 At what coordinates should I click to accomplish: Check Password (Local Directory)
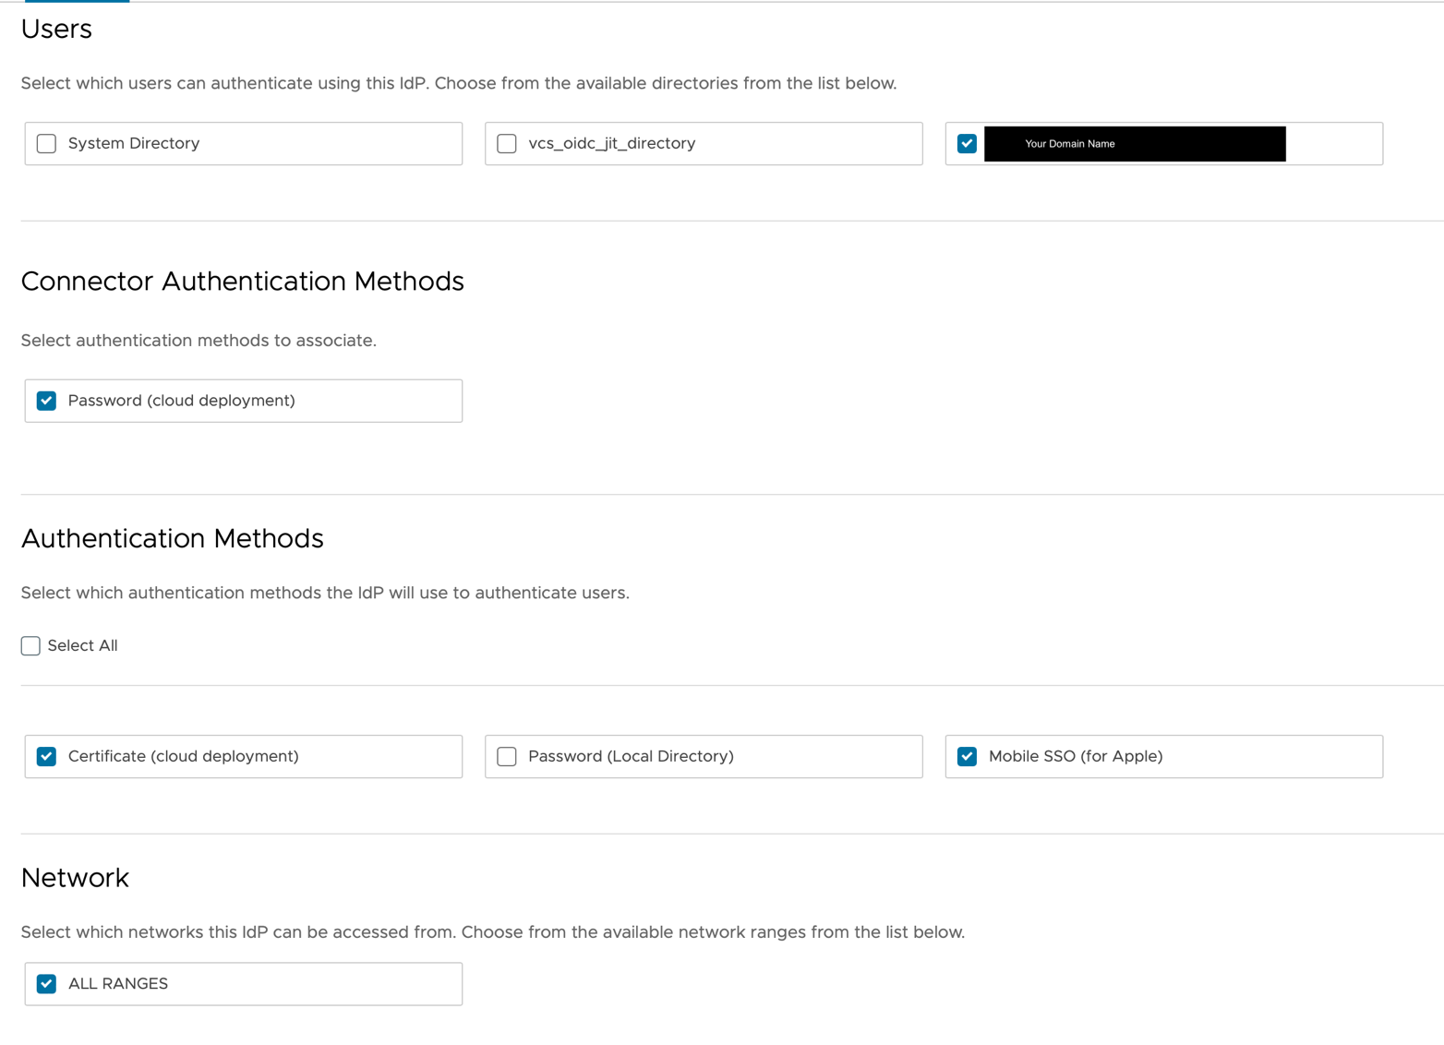[x=506, y=756]
